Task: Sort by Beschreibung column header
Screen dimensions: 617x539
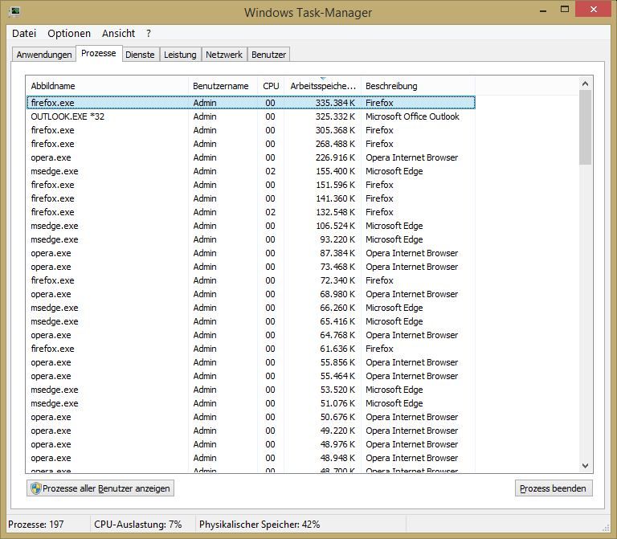Action: click(x=418, y=86)
